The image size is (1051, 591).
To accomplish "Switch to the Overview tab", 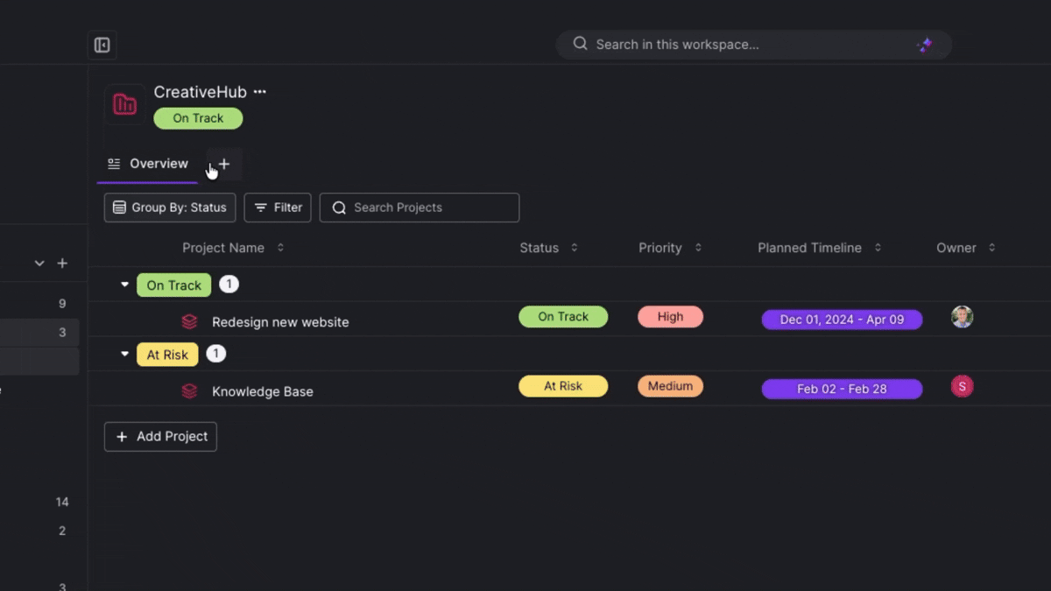I will pos(158,163).
